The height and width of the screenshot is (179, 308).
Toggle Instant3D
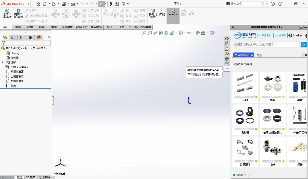pos(173,16)
